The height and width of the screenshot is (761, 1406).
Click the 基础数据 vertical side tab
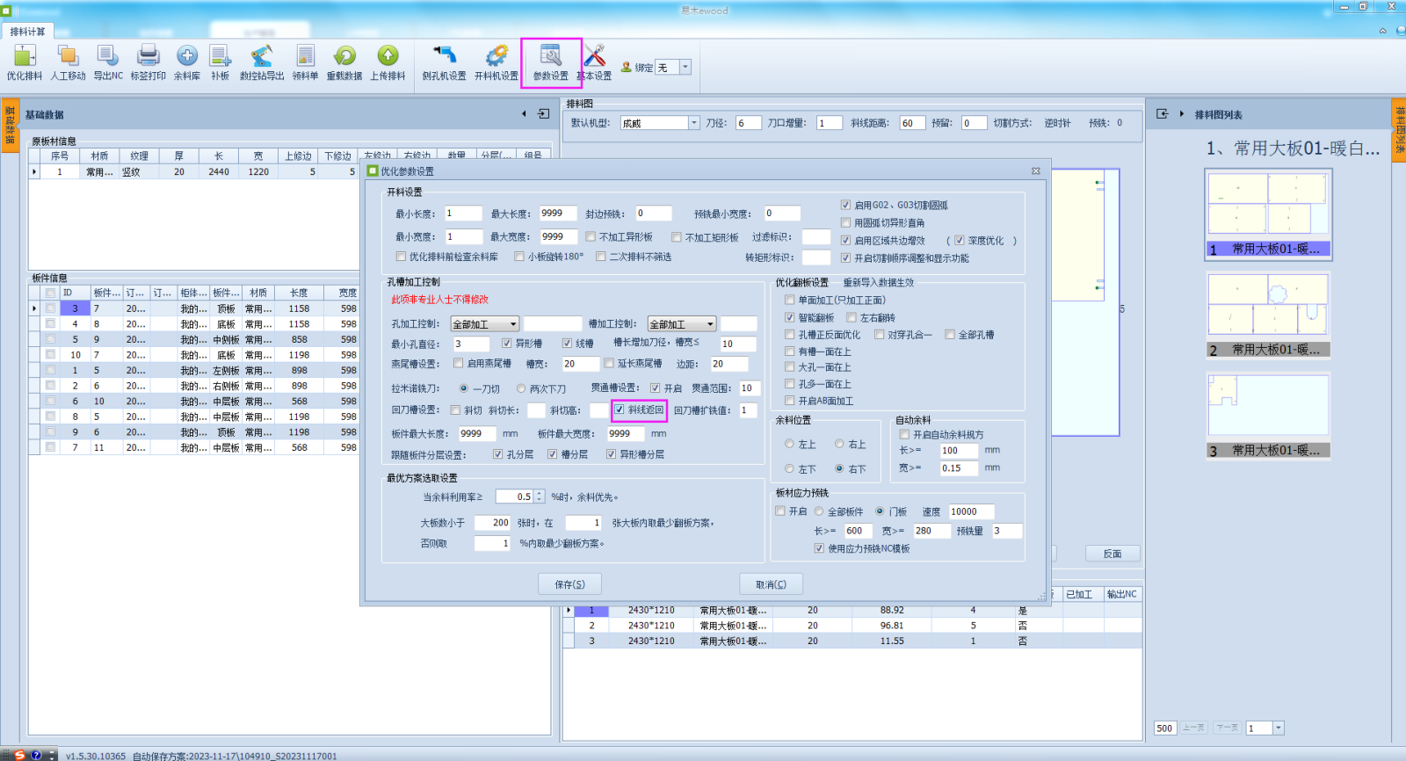click(x=10, y=127)
